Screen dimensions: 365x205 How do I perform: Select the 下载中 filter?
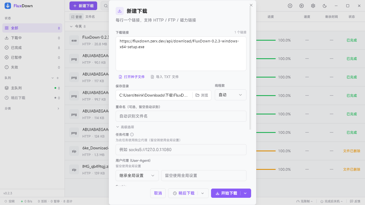pyautogui.click(x=32, y=38)
